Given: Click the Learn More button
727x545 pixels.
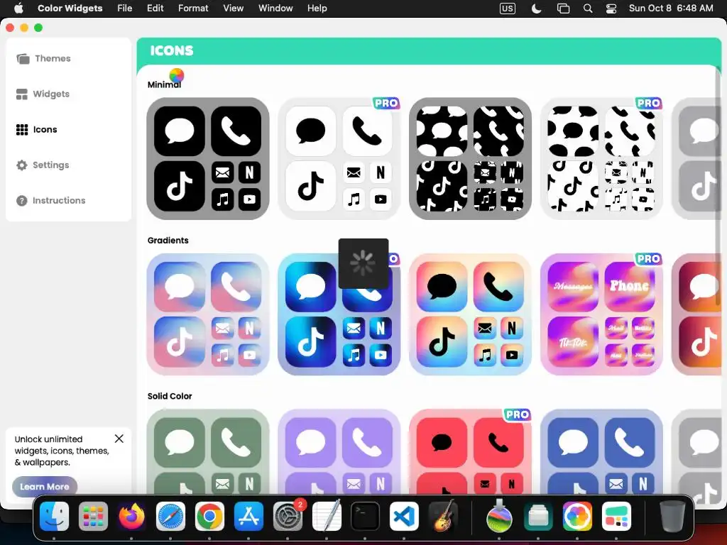Looking at the screenshot, I should (x=45, y=487).
